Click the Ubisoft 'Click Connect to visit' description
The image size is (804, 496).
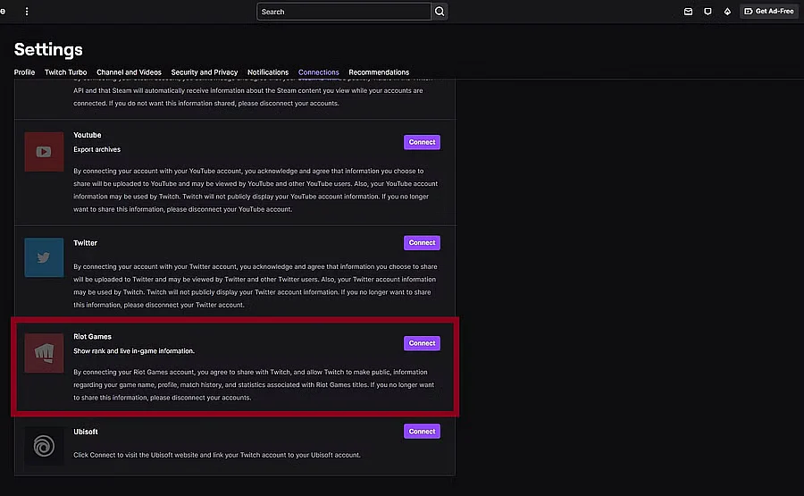point(217,455)
